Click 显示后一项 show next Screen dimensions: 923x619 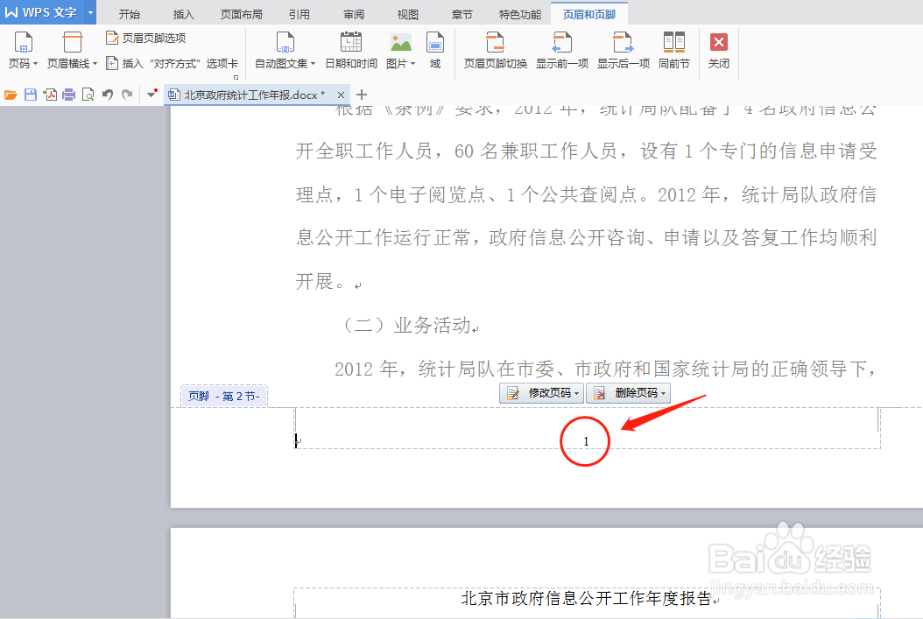click(624, 51)
